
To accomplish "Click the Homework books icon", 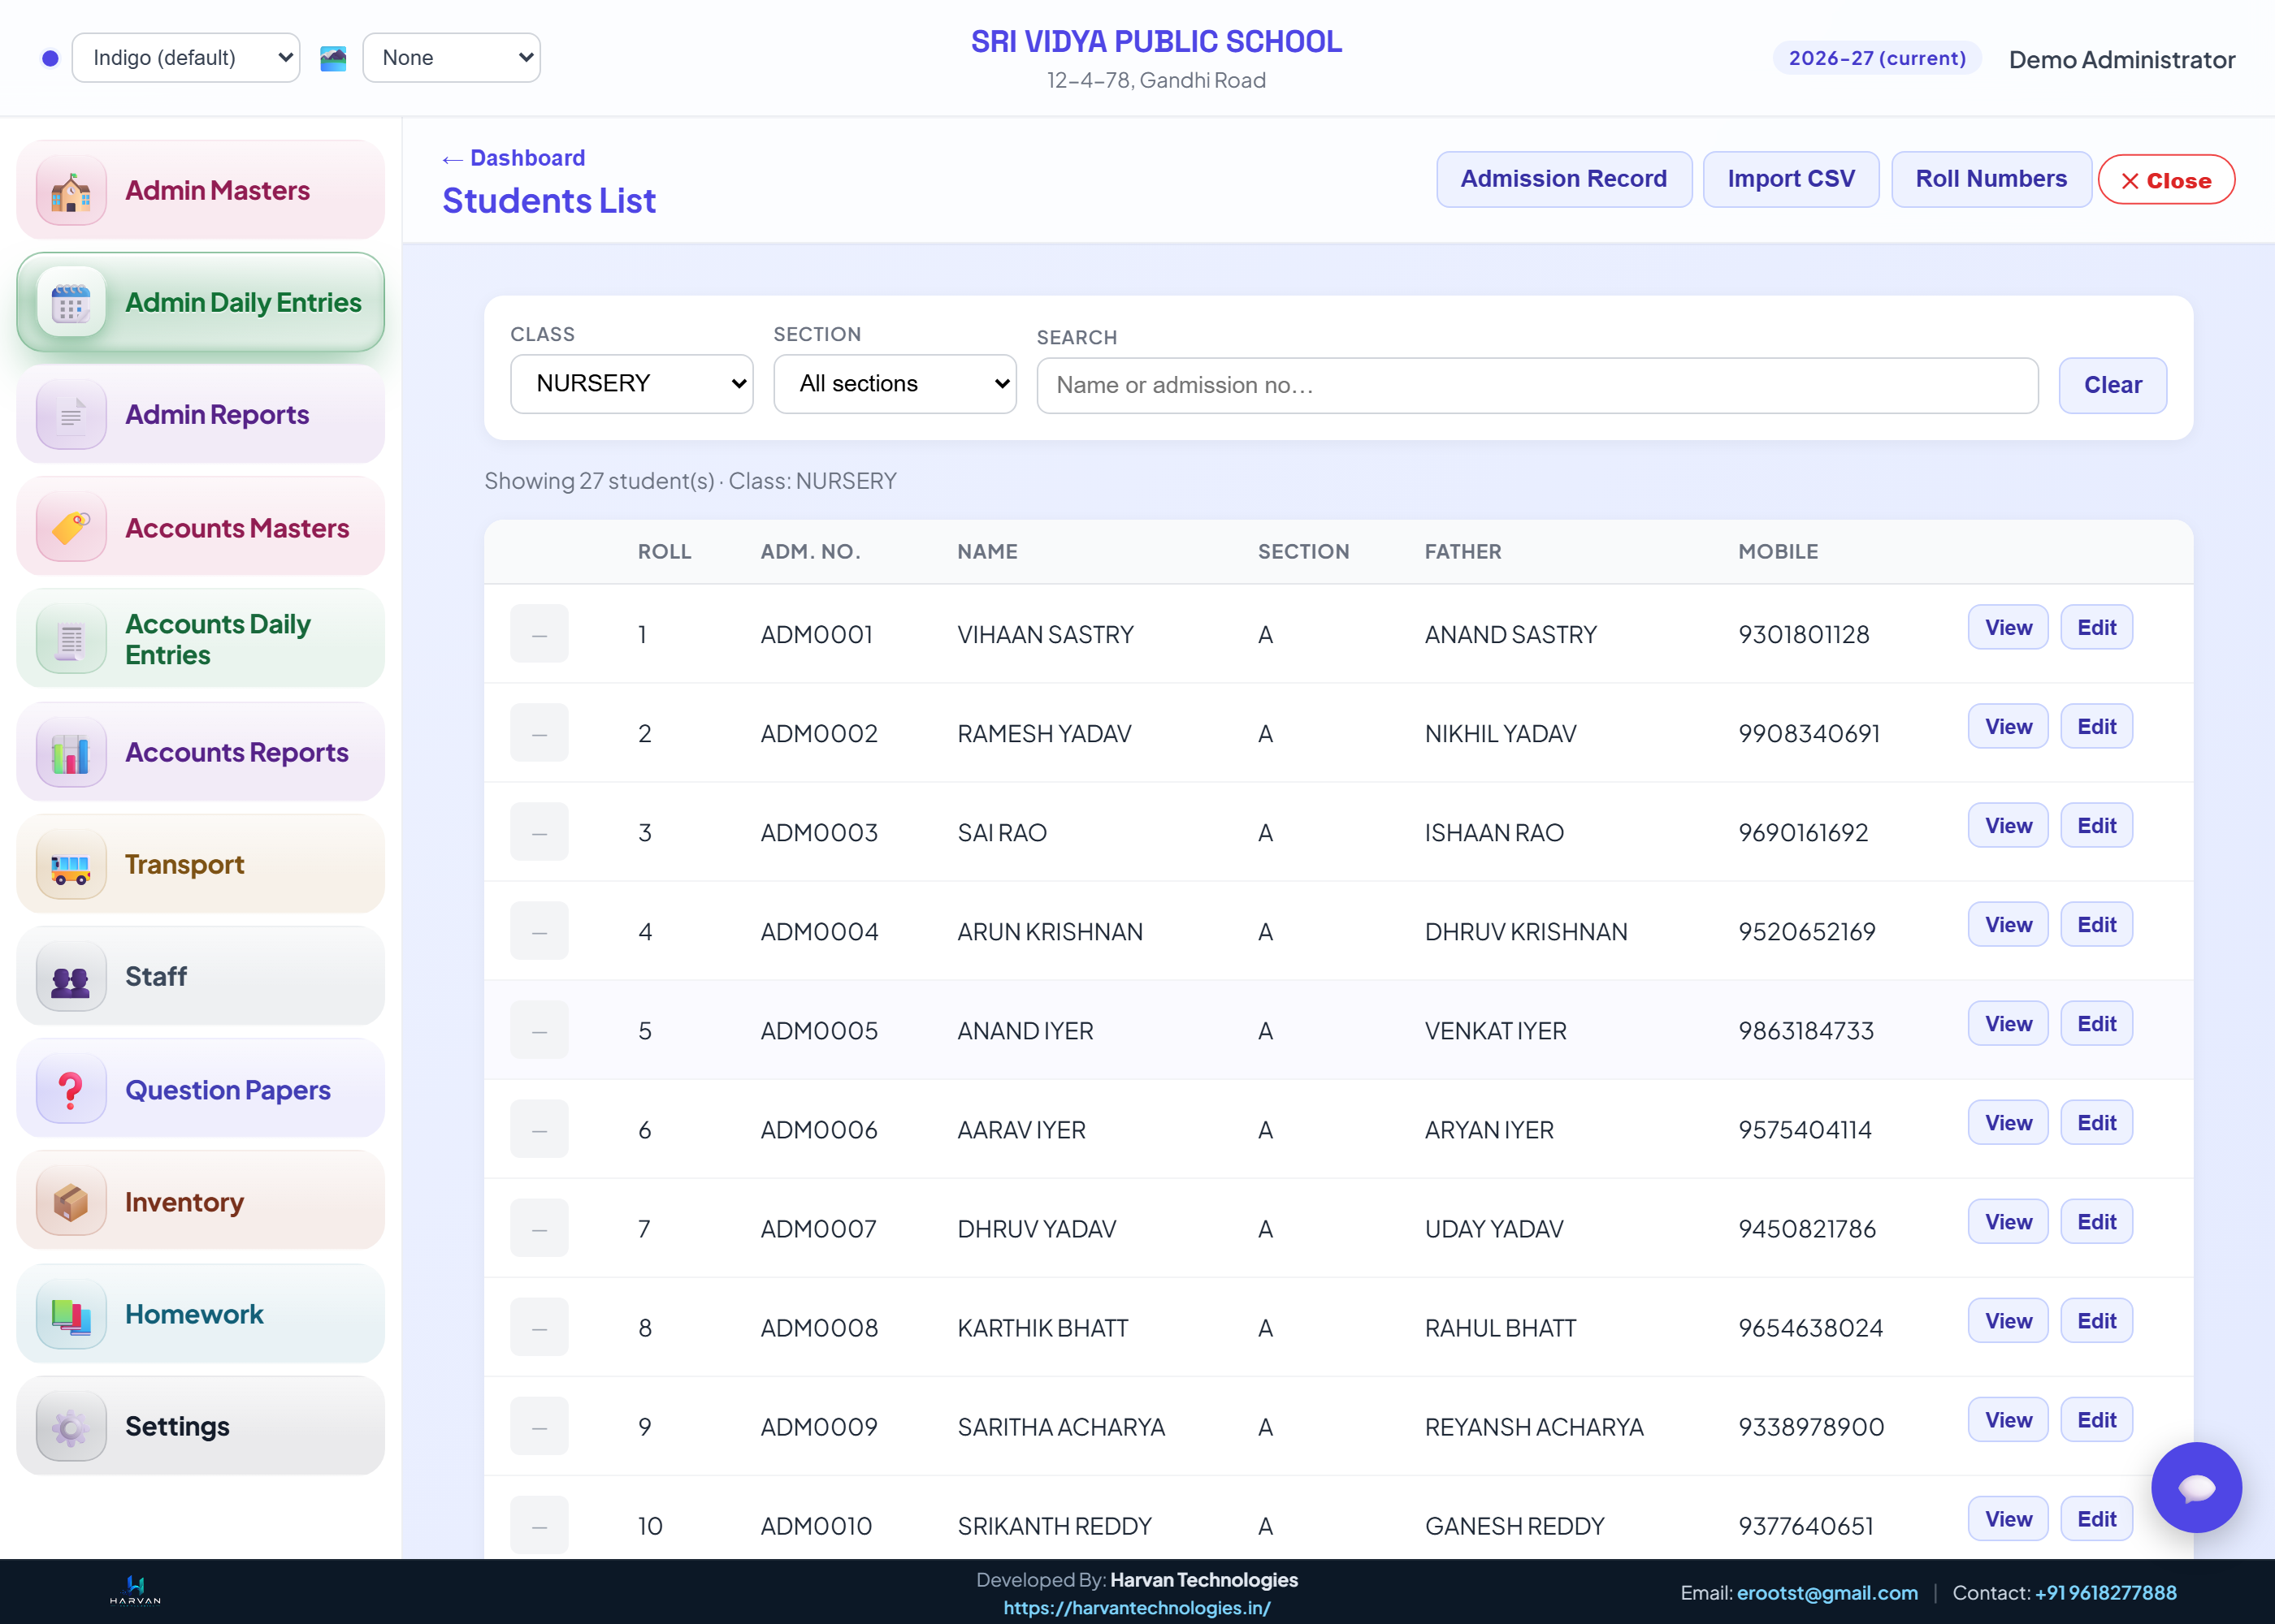I will 71,1314.
